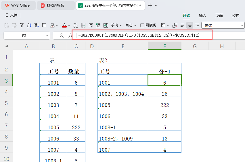This screenshot has width=245, height=162.
Task: Open fill color dropdown arrow
Action: click(57, 25)
